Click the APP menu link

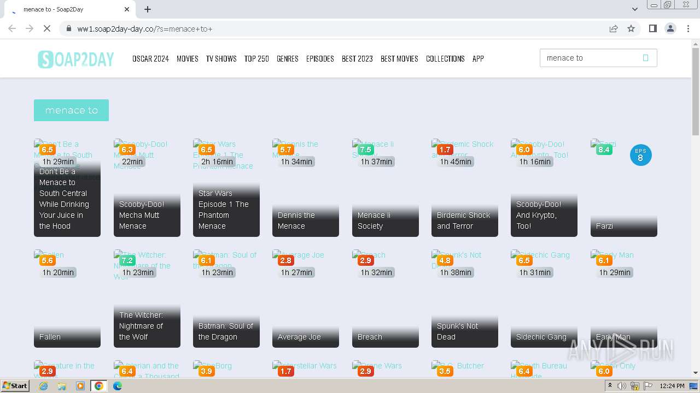click(x=478, y=58)
